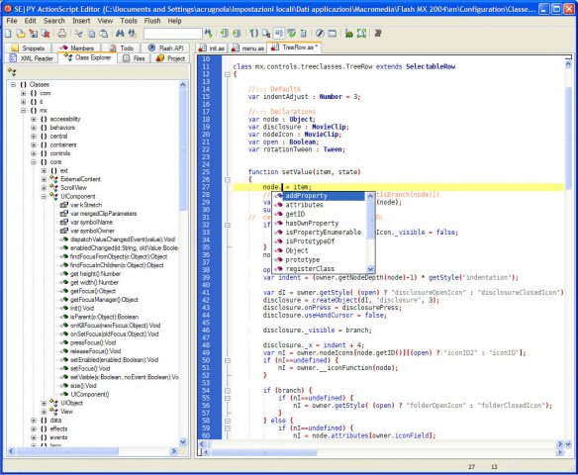Image resolution: width=578 pixels, height=475 pixels.
Task: Switch to the Files tab
Action: 134,58
